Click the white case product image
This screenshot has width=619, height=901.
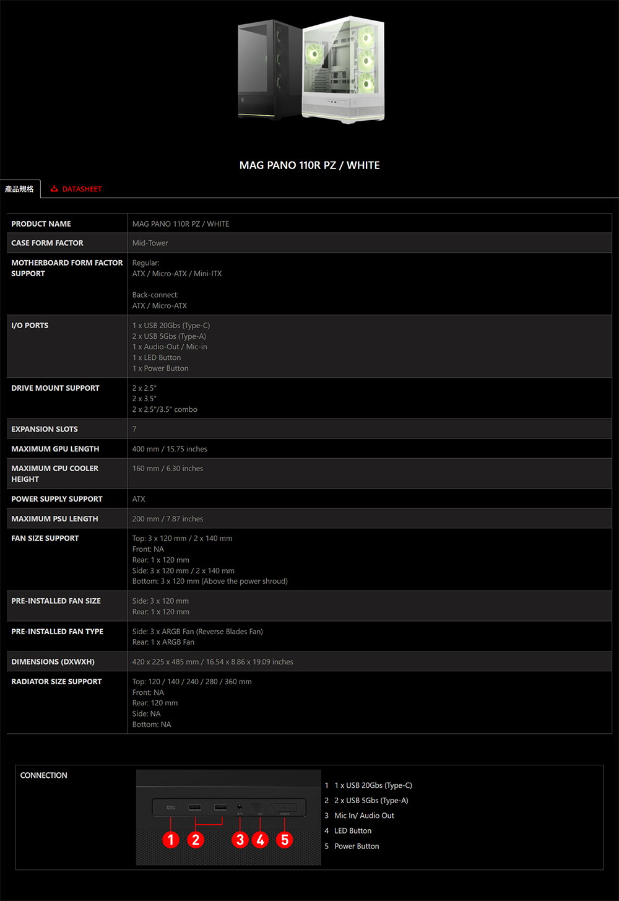click(344, 68)
